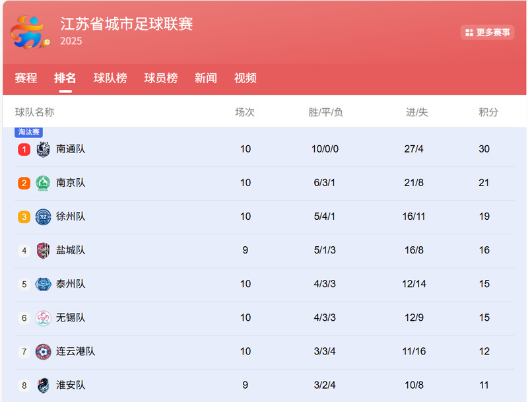Click the 2025 season label
Image resolution: width=528 pixels, height=402 pixels.
[x=71, y=41]
